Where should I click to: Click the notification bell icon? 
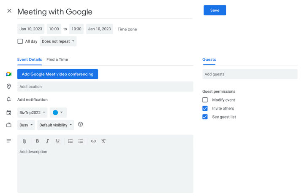pyautogui.click(x=9, y=99)
